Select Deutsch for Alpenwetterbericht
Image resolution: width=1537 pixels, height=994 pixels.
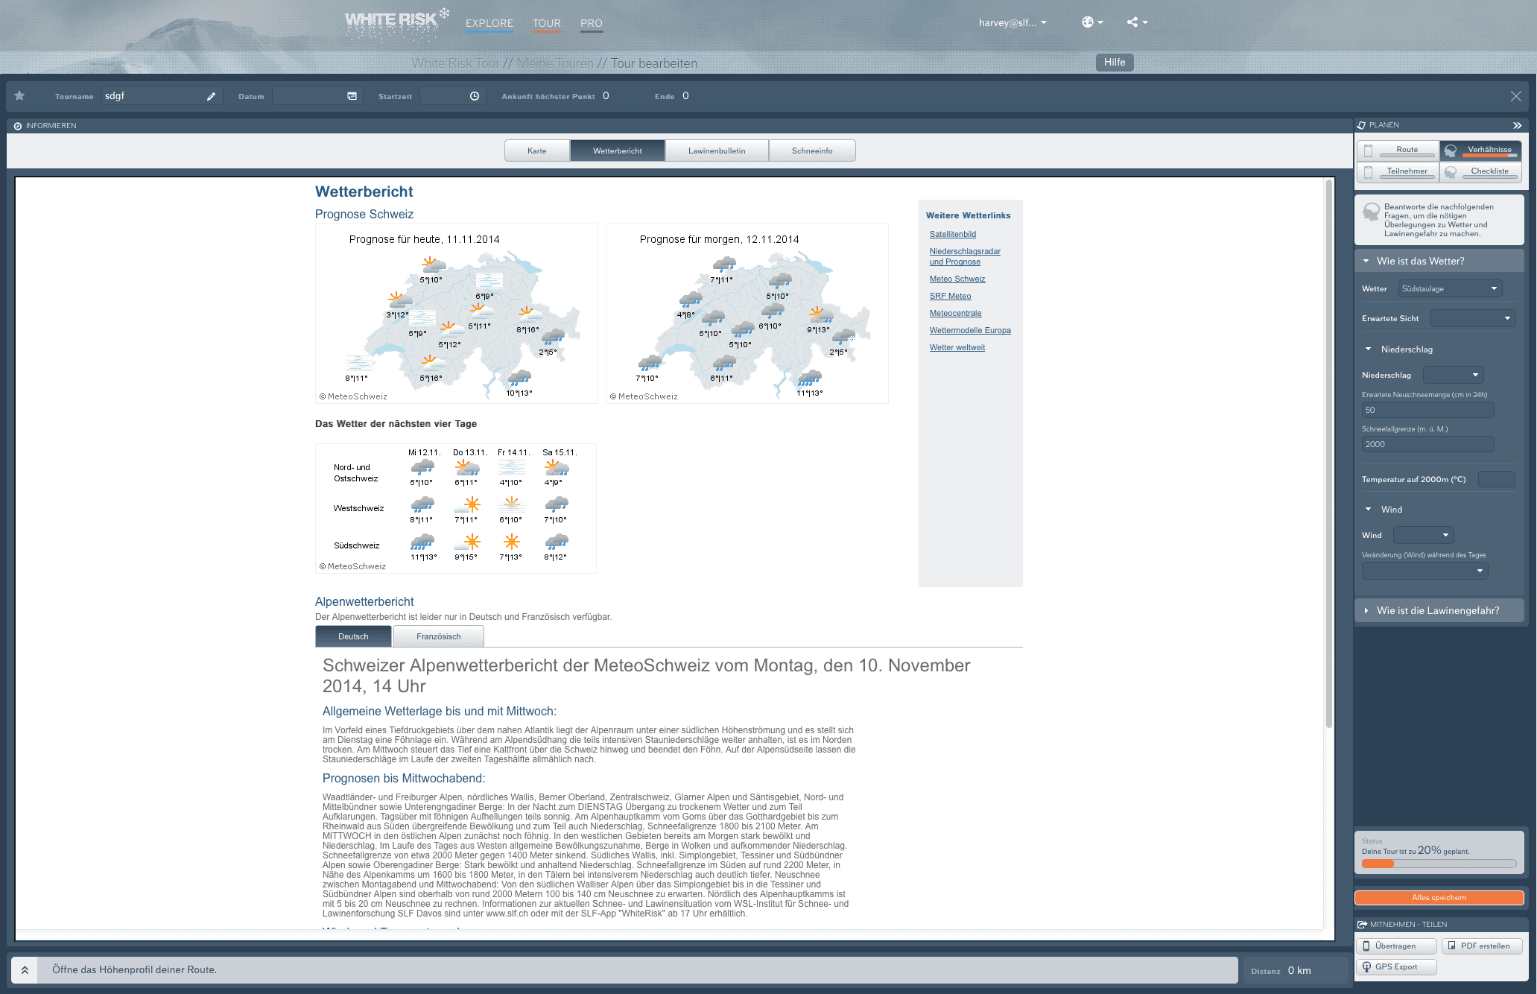coord(353,636)
